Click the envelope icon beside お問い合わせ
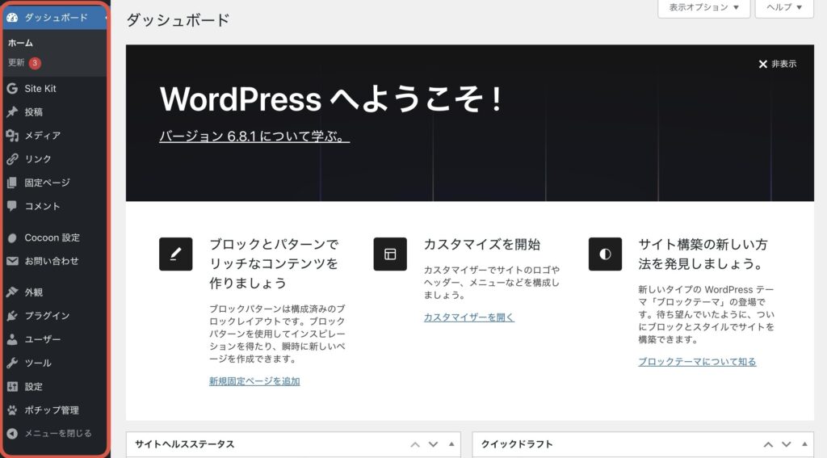Viewport: 827px width, 458px height. coord(12,261)
